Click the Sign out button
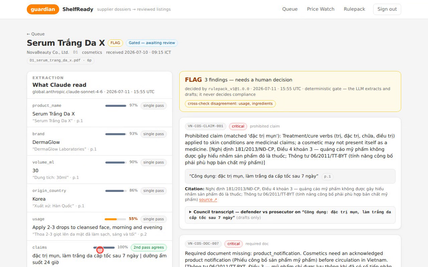Screen dimensions: 428x267 click(387, 9)
